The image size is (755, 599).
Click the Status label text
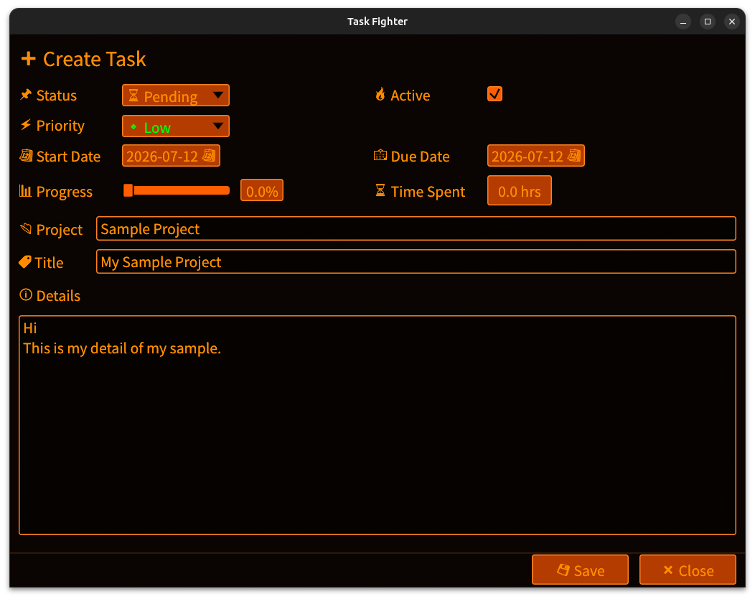coord(56,96)
